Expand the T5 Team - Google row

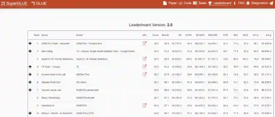[30, 67]
